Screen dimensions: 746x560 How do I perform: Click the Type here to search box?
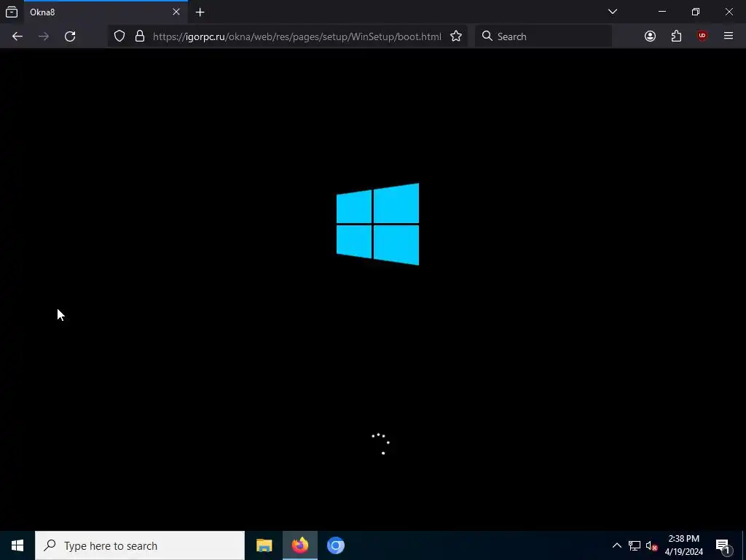tap(140, 545)
